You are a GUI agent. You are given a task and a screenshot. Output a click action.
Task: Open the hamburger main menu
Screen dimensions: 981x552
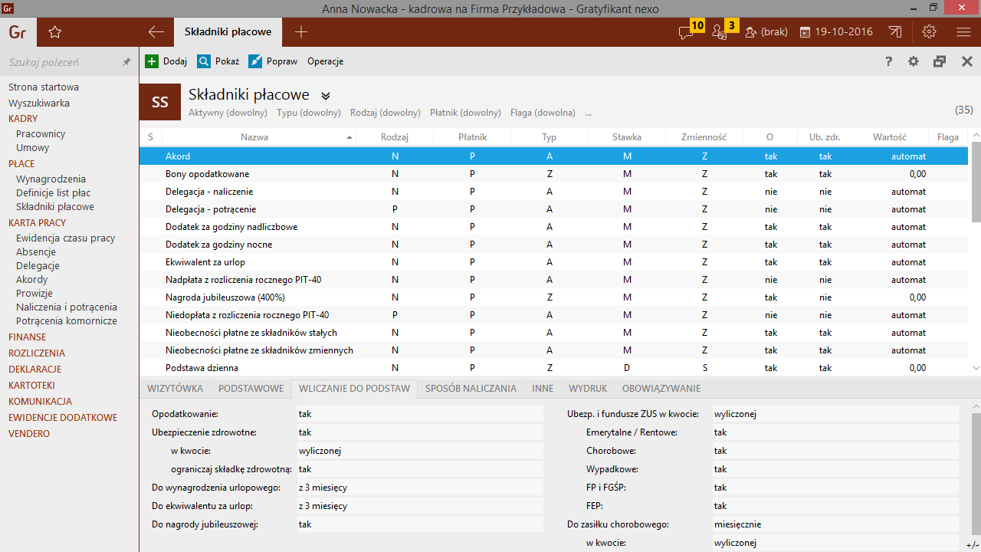(963, 32)
